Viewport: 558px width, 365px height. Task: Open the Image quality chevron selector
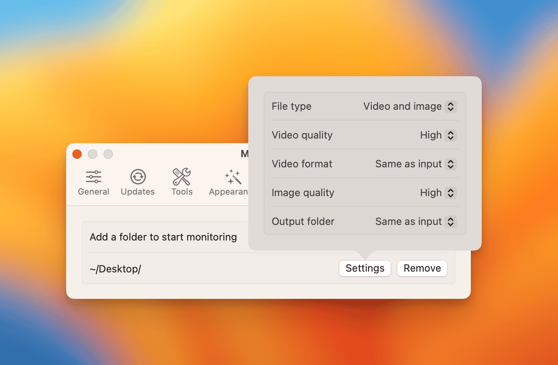pos(450,193)
